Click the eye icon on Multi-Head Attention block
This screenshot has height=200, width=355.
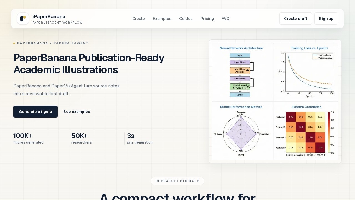coord(248,71)
